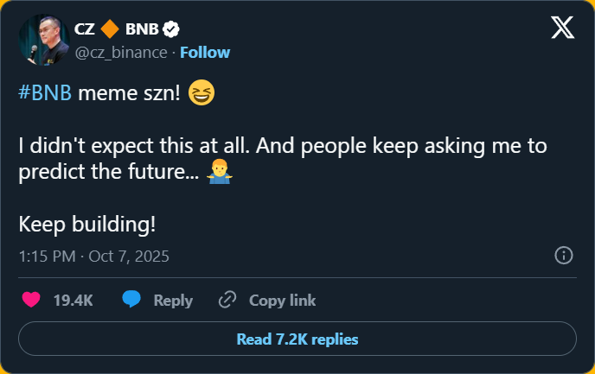The height and width of the screenshot is (374, 595).
Task: Click the X logo icon
Action: point(563,29)
